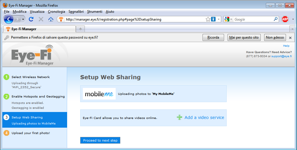Open the Aiuto menu
Screen dimensions: 297x150
tap(110, 12)
